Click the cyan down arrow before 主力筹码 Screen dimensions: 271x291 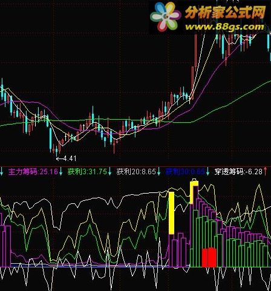pos(2,172)
